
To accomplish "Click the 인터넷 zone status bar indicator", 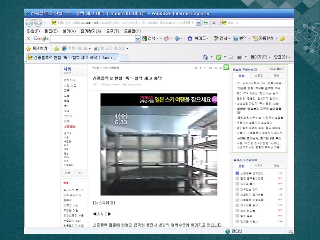I will pyautogui.click(x=234, y=231).
